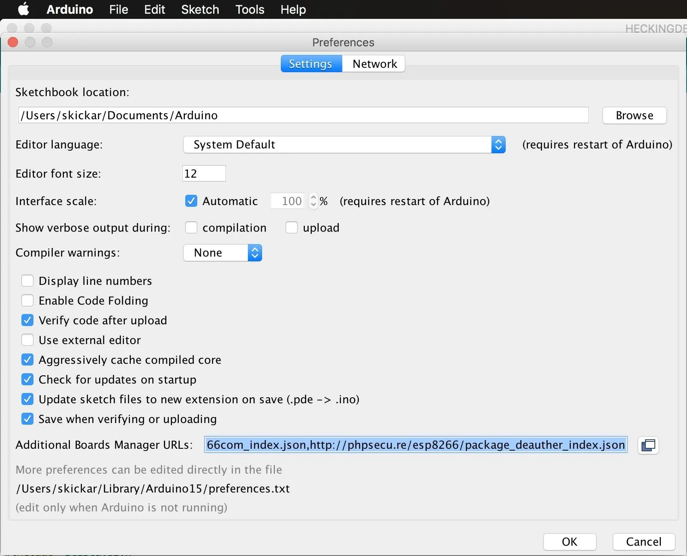Screen dimensions: 687x556
Task: Toggle Update sketch files to new extension
Action: (27, 399)
